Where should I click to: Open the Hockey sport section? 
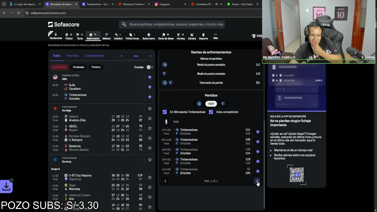point(181,36)
